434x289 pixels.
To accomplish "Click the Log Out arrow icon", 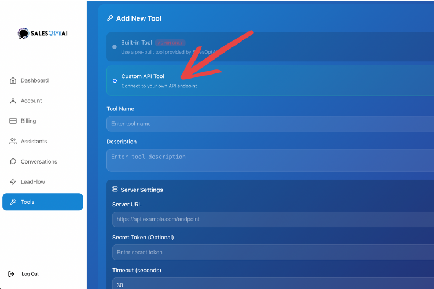I will pyautogui.click(x=12, y=274).
